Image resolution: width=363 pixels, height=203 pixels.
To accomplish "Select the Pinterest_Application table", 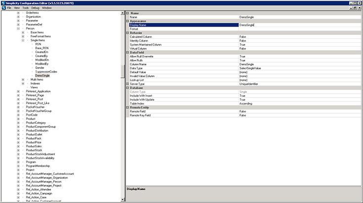I will [x=38, y=91].
